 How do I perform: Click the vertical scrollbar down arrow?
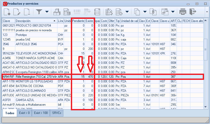[206, 107]
